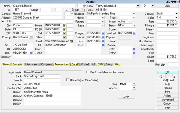This screenshot has height=113, width=180.
Task: Open calendar for DOB field
Action: (x=31, y=53)
